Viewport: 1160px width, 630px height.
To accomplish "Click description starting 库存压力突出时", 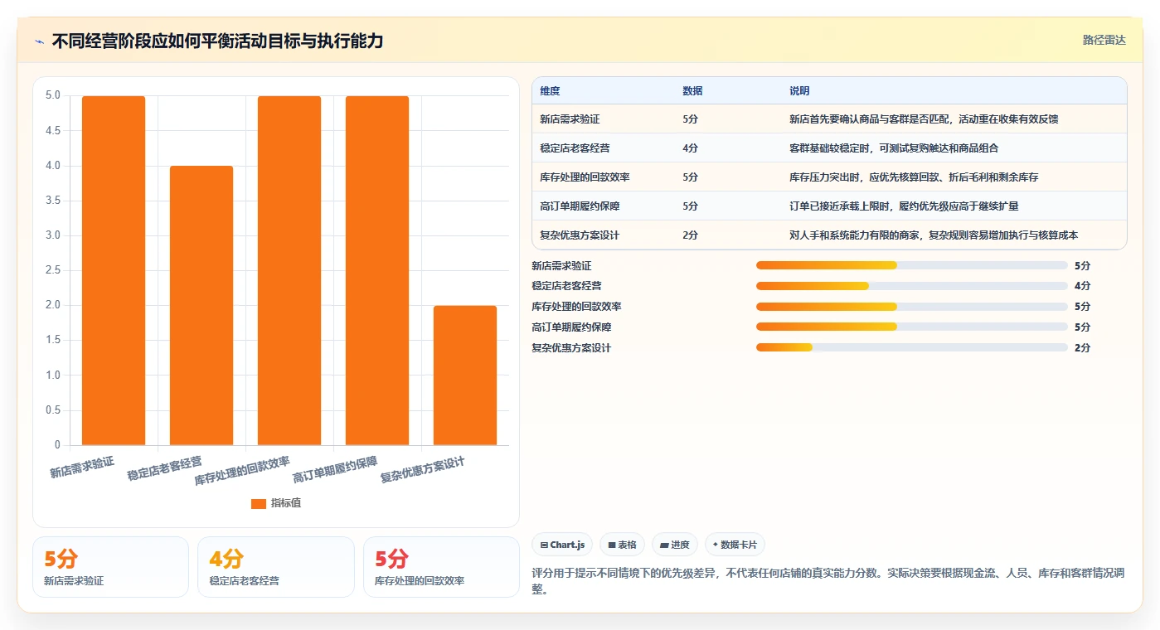I will 914,177.
